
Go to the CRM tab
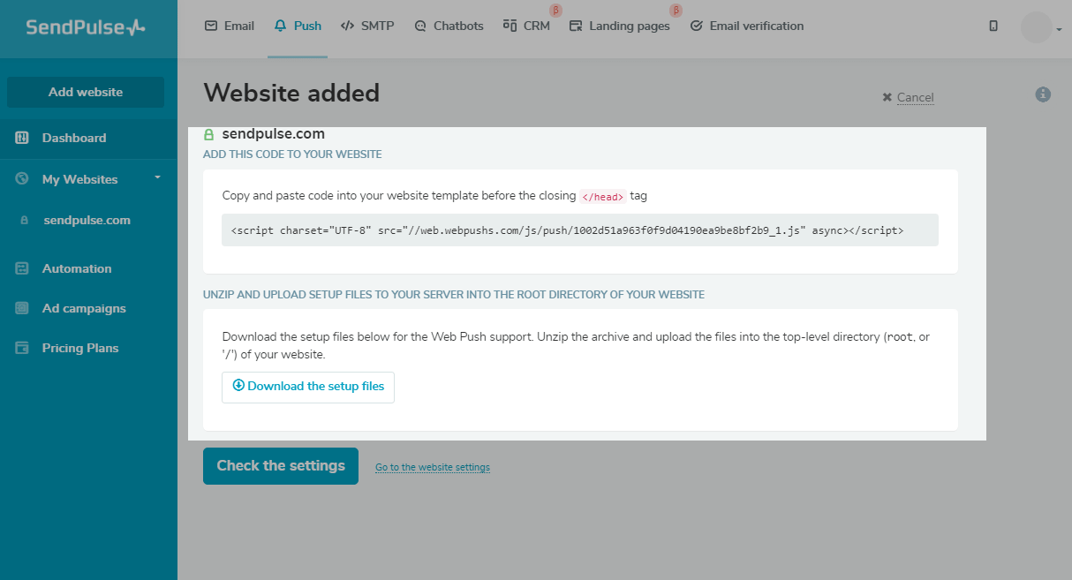(x=526, y=26)
